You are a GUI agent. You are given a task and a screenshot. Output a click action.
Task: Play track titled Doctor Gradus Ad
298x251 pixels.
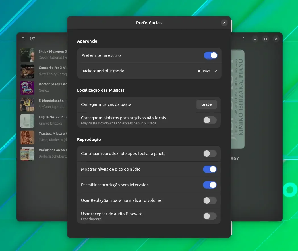tap(53, 84)
